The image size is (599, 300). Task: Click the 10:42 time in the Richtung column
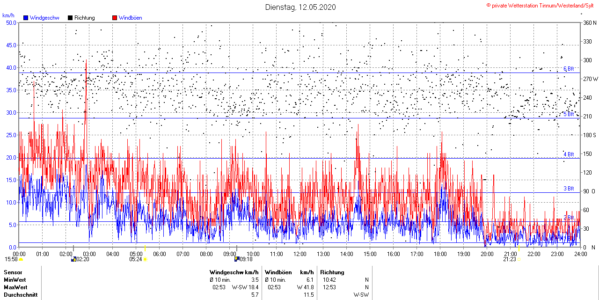click(x=329, y=279)
